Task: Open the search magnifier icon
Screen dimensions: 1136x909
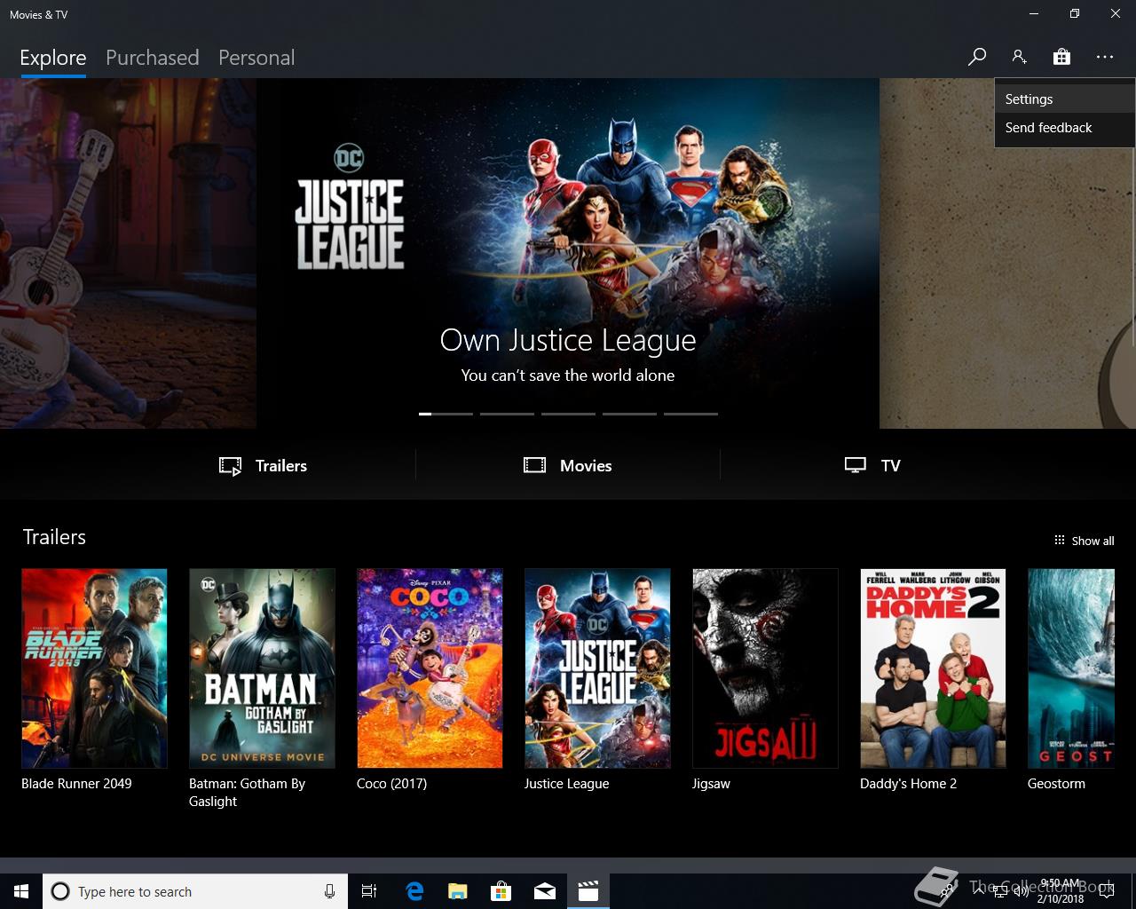Action: tap(976, 57)
